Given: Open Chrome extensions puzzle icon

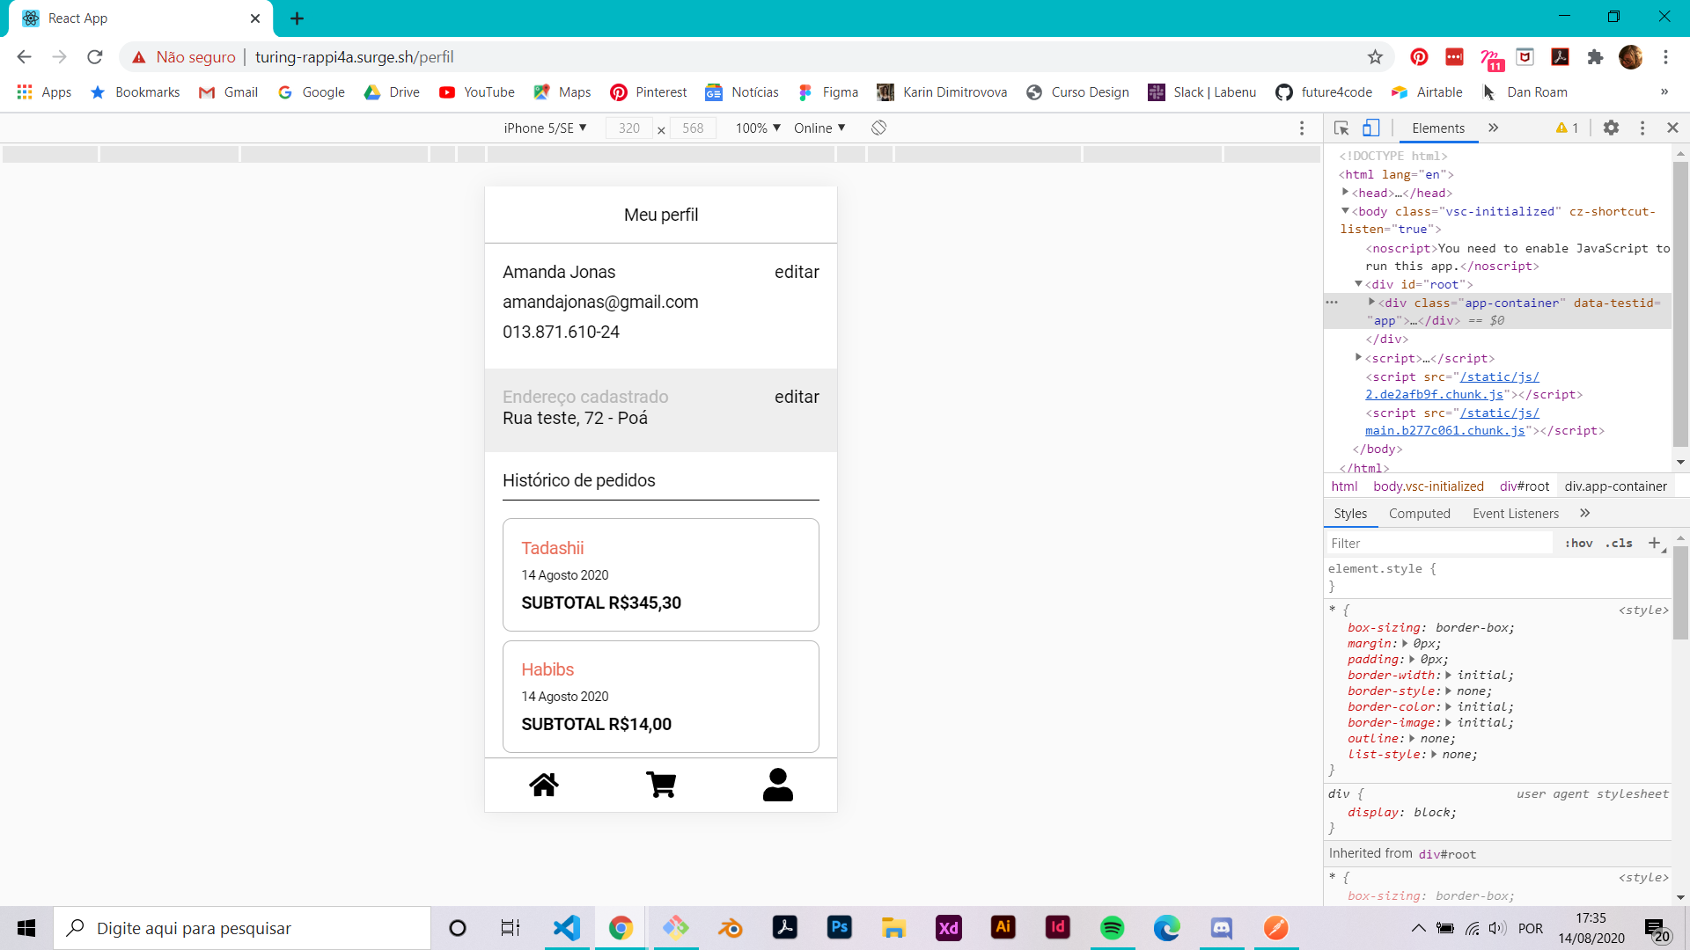Looking at the screenshot, I should tap(1595, 57).
